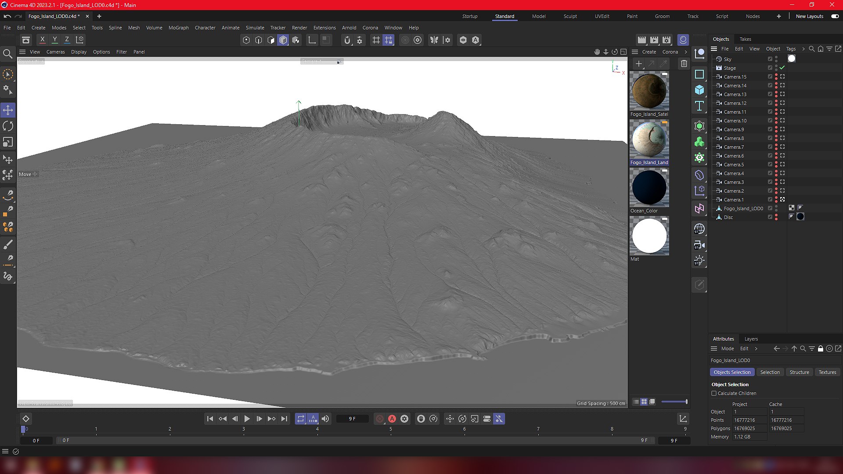Go to end of animation
This screenshot has height=474, width=843.
[x=284, y=419]
